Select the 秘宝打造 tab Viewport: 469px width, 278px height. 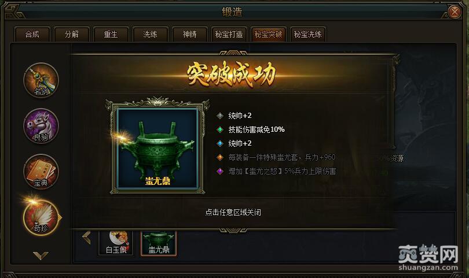click(x=229, y=34)
